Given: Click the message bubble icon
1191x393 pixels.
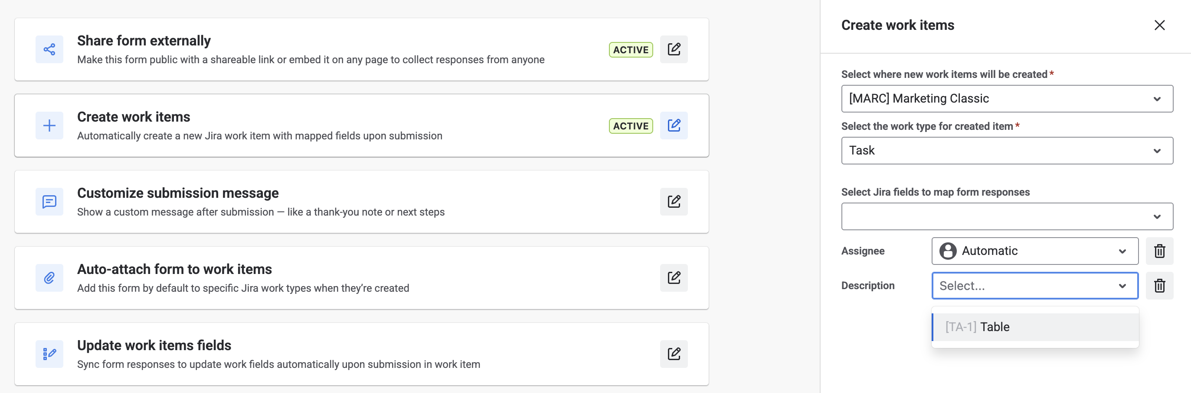Looking at the screenshot, I should pos(49,202).
